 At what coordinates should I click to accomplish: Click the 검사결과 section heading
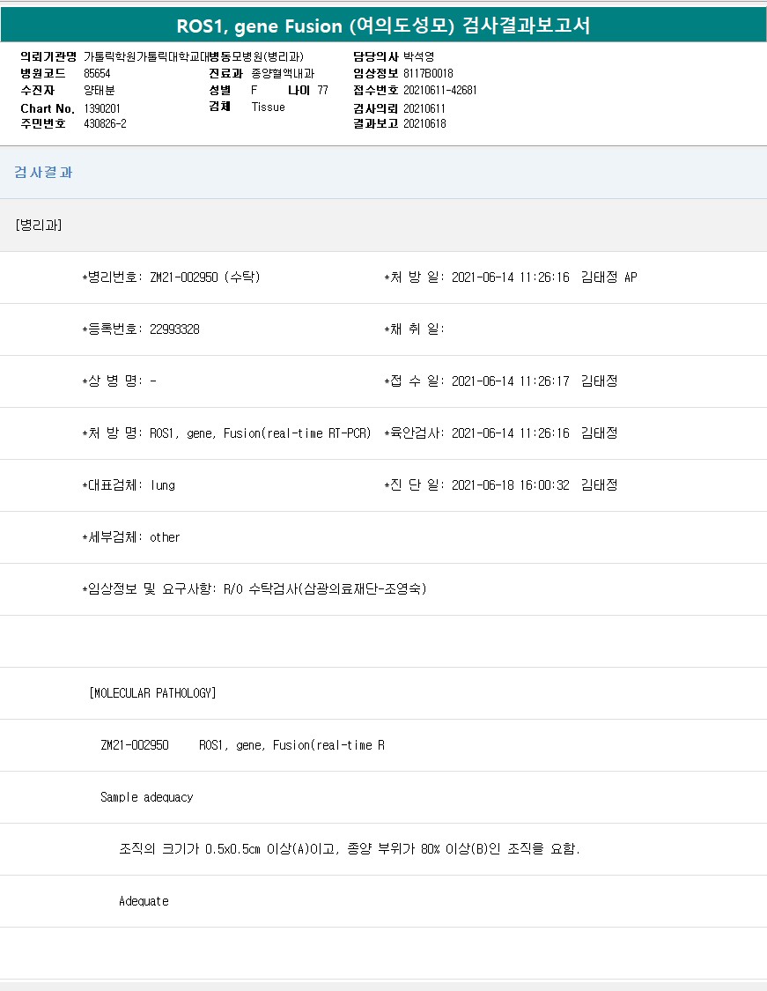pyautogui.click(x=44, y=173)
